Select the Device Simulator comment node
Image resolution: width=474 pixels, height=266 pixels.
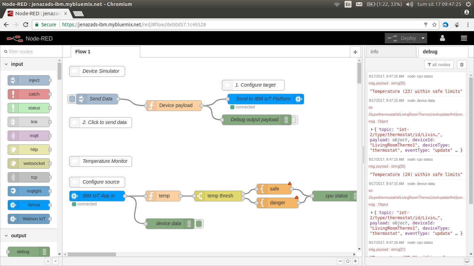tap(97, 71)
